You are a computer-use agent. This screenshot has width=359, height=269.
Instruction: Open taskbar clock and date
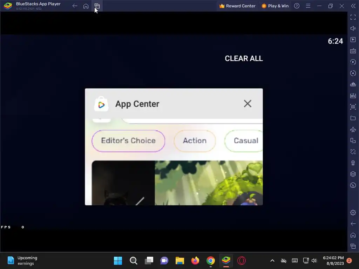(x=333, y=261)
